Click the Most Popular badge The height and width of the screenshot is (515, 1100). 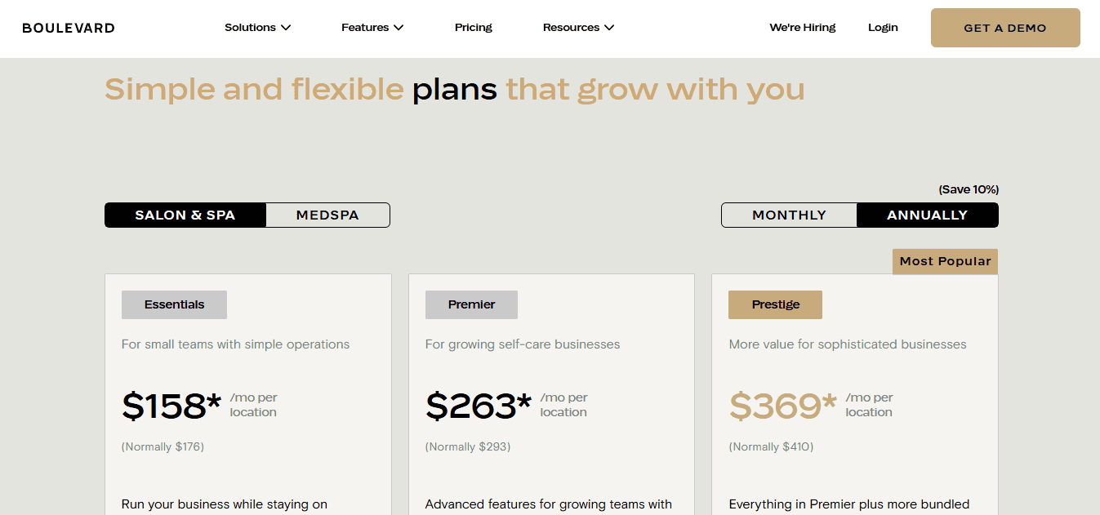(x=945, y=262)
